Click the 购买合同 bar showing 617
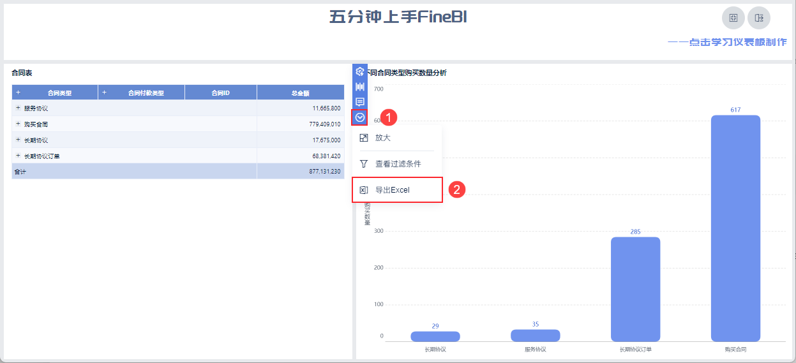The image size is (796, 363). point(735,228)
